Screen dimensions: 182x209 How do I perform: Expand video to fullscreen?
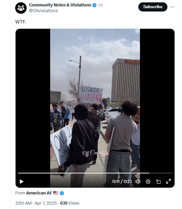tap(168, 182)
